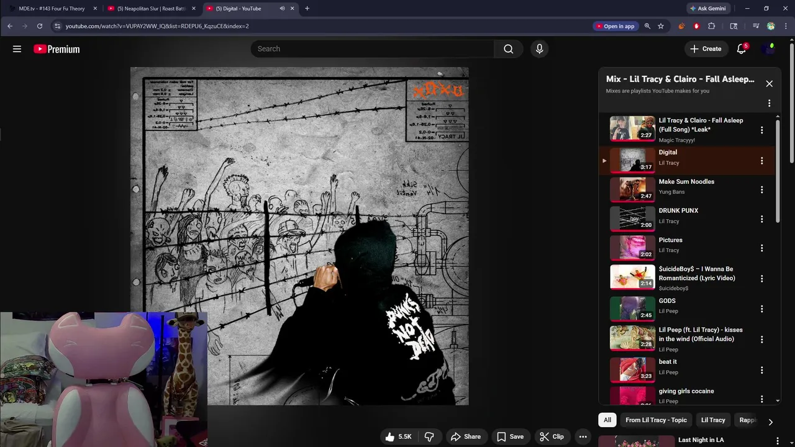Go to YouTube Premium home logo
Screen dimensions: 795x447
(57, 49)
